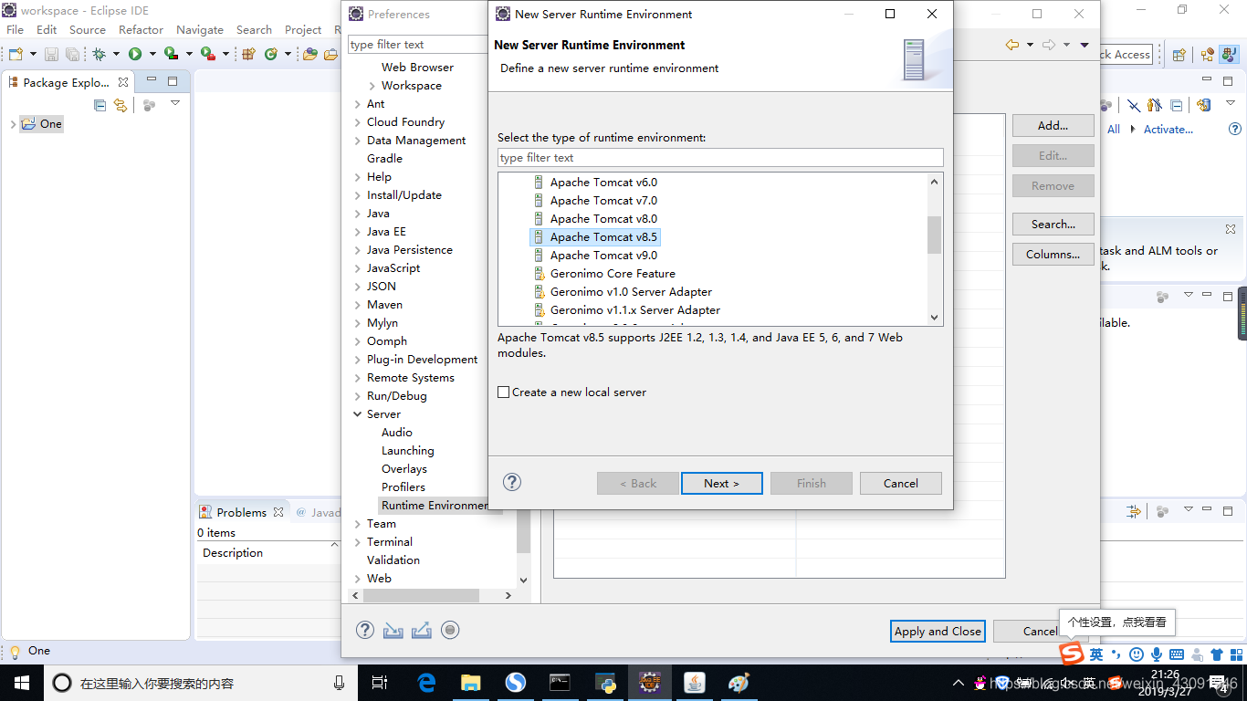
Task: Click the help icon in New Server Runtime dialog
Action: [512, 482]
